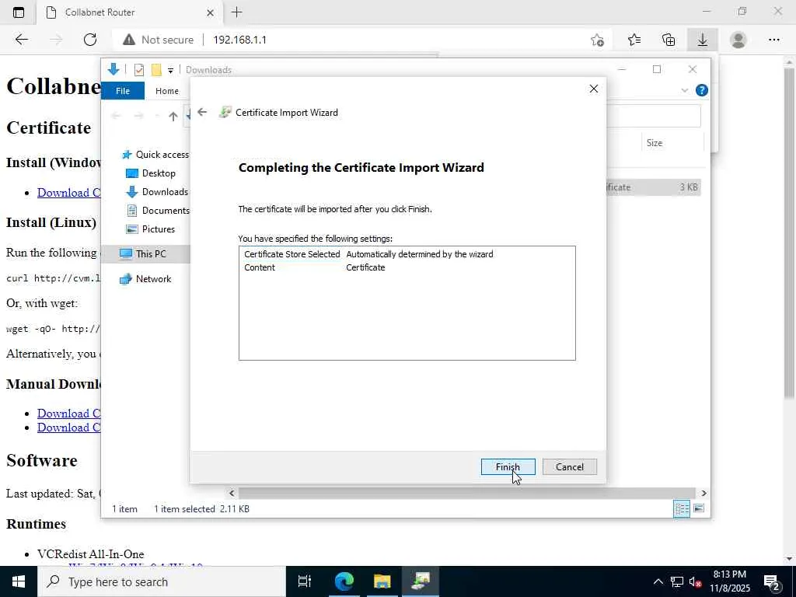Select the Content settings row
Image resolution: width=796 pixels, height=597 pixels.
[407, 267]
